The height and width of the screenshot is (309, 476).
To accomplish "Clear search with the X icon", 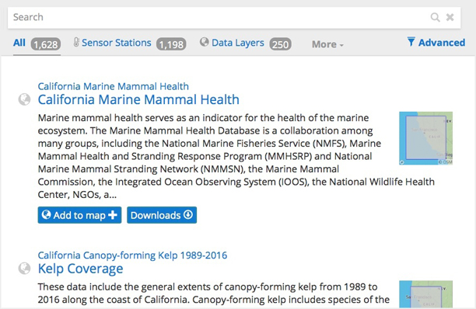I will click(450, 17).
